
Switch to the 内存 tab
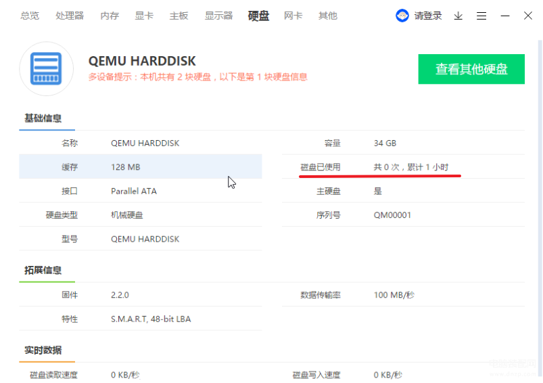coord(110,16)
